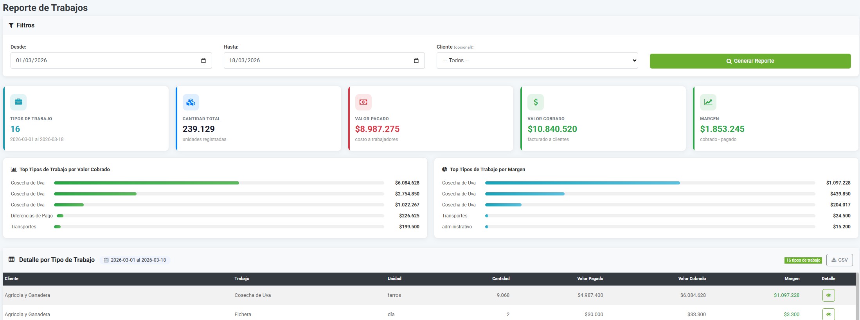Click the Trabajo column header
Image resolution: width=860 pixels, height=320 pixels.
coord(242,278)
